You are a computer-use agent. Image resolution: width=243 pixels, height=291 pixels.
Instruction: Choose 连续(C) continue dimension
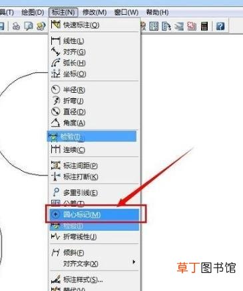pos(95,150)
